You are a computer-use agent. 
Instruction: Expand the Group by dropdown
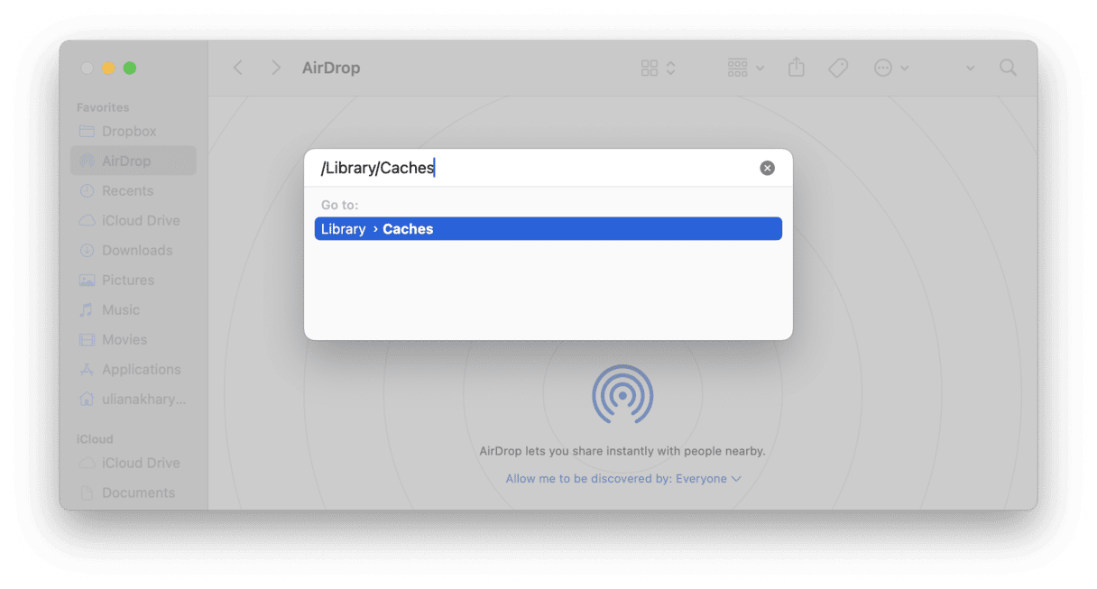(745, 68)
